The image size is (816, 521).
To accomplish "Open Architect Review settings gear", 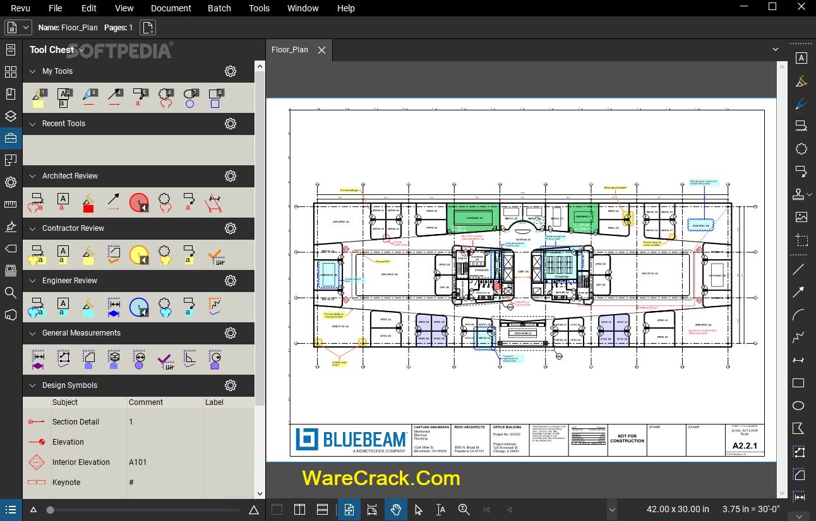I will [x=231, y=176].
